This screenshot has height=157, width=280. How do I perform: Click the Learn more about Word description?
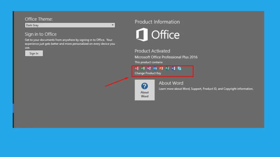coord(206,89)
